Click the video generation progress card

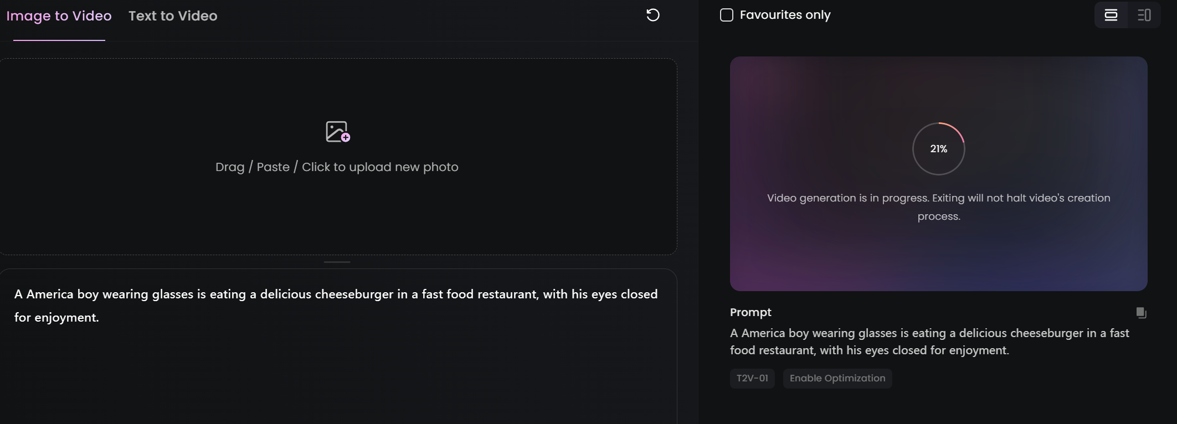[938, 174]
